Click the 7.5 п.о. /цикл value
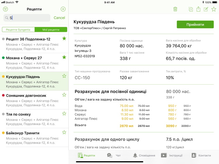The width and height of the screenshot is (219, 164). pyautogui.click(x=179, y=139)
